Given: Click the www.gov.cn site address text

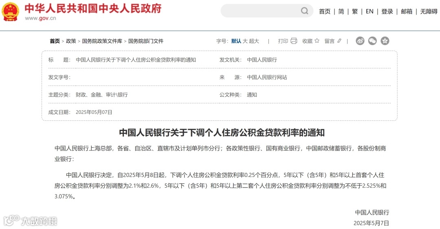Looking at the screenshot, I should click(40, 18).
